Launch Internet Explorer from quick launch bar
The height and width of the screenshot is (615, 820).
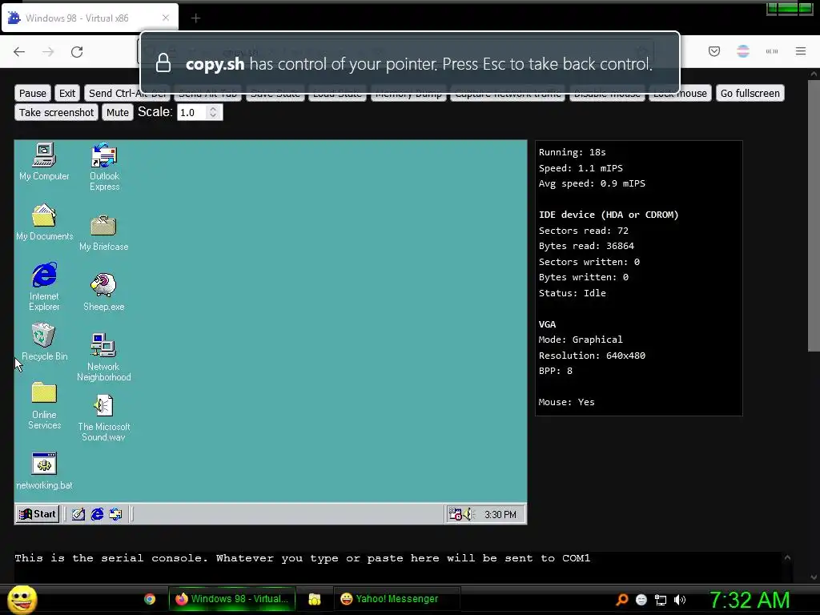point(97,514)
